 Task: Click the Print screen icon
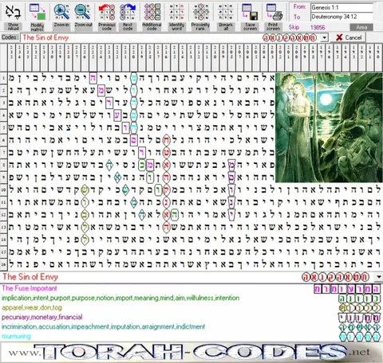pyautogui.click(x=274, y=12)
